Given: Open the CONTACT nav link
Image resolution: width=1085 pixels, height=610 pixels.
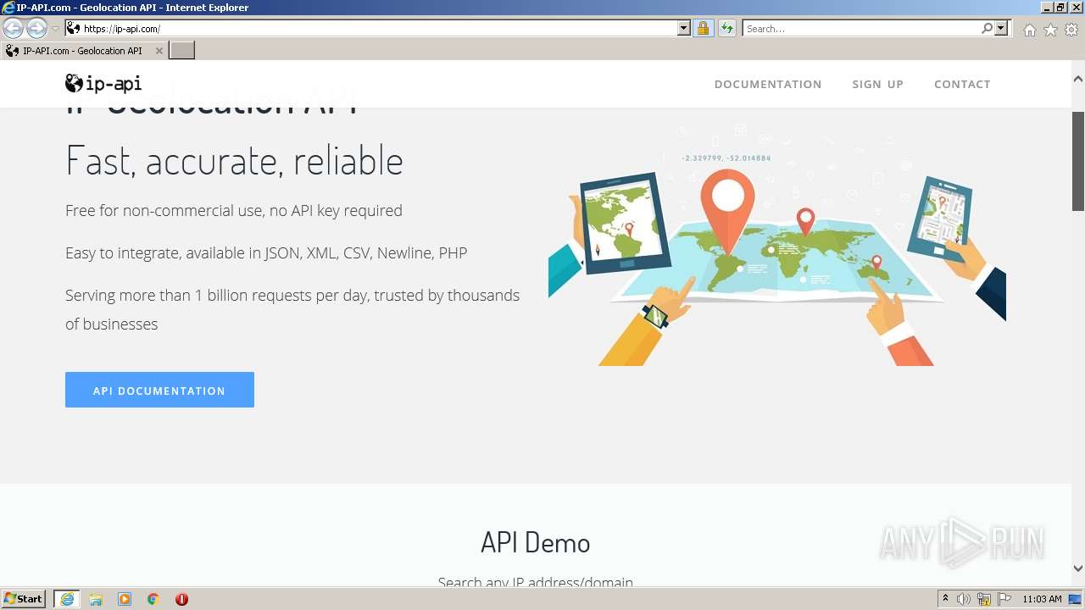Looking at the screenshot, I should [x=962, y=84].
